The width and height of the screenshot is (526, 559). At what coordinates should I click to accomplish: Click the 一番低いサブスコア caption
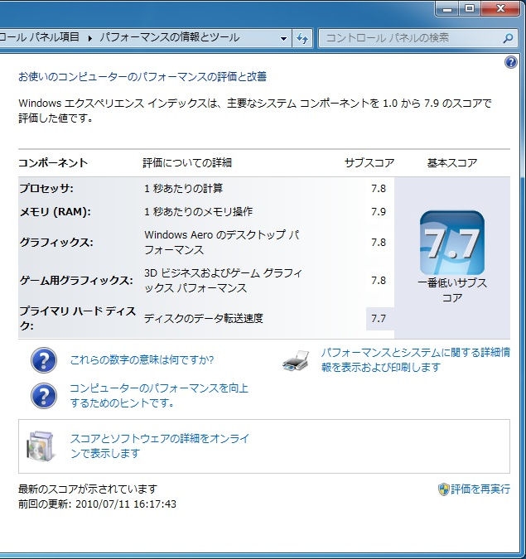coord(451,290)
